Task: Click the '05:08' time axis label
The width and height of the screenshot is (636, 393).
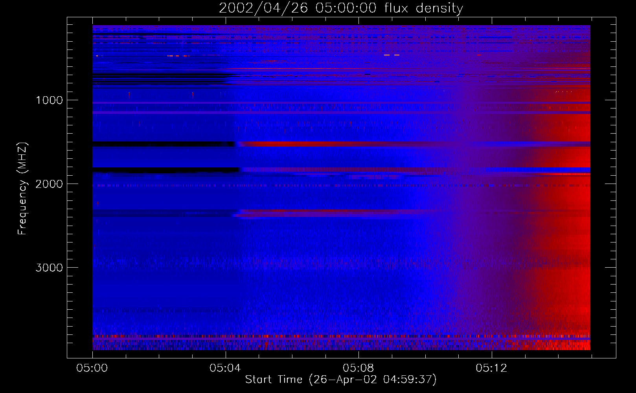Action: [x=358, y=368]
